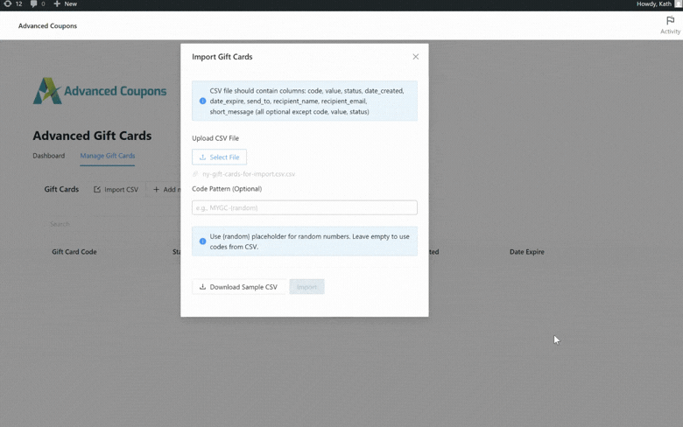The height and width of the screenshot is (427, 683).
Task: Click the paperclip icon beside uploaded file
Action: [x=196, y=174]
